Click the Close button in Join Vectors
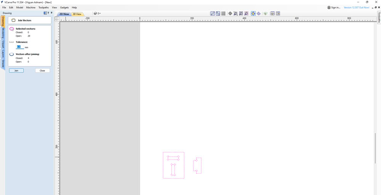This screenshot has width=381, height=195. pyautogui.click(x=43, y=71)
